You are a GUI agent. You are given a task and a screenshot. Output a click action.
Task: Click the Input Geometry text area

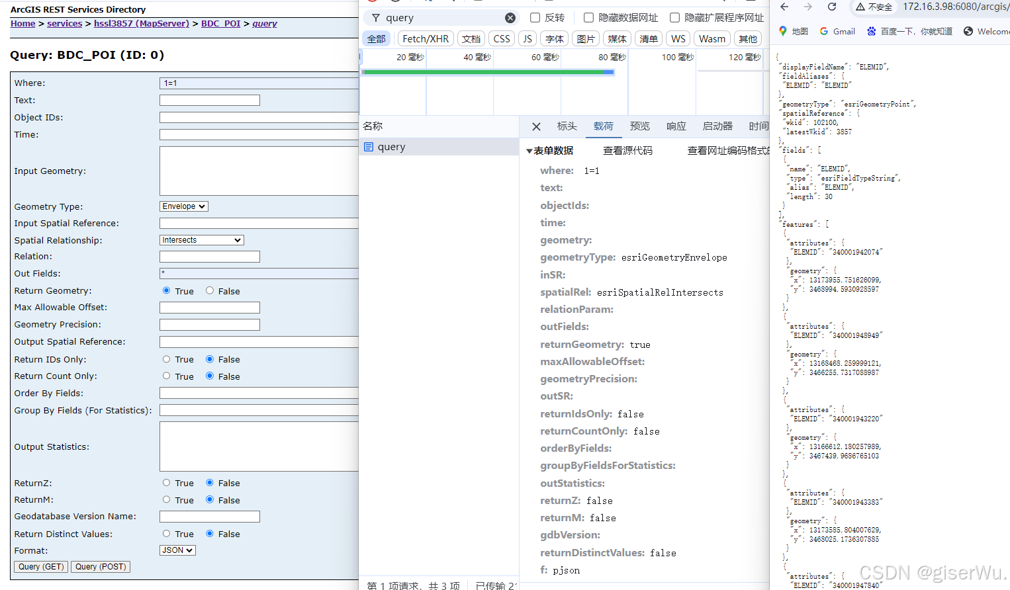[x=259, y=171]
